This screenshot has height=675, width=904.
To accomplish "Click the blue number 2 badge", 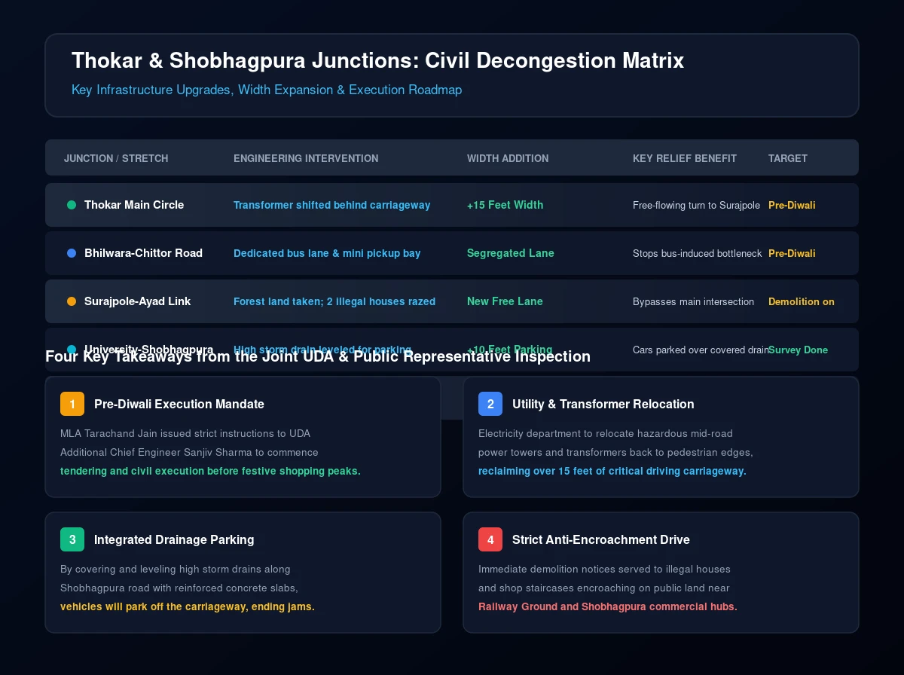I will click(x=490, y=404).
